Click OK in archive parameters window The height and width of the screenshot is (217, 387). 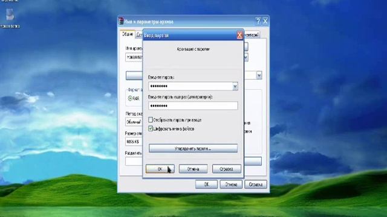coord(206,184)
